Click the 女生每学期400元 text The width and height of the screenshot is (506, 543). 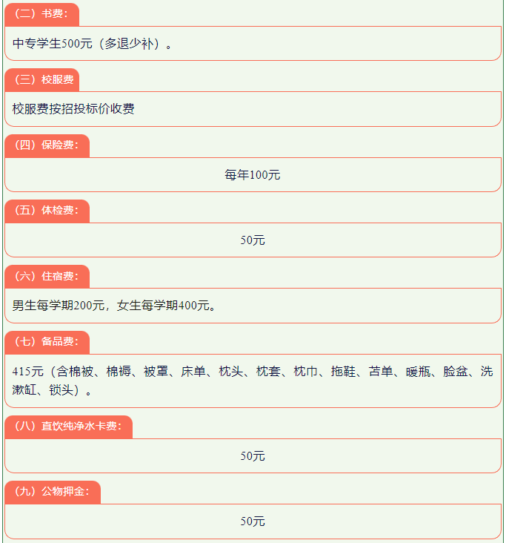coord(163,306)
